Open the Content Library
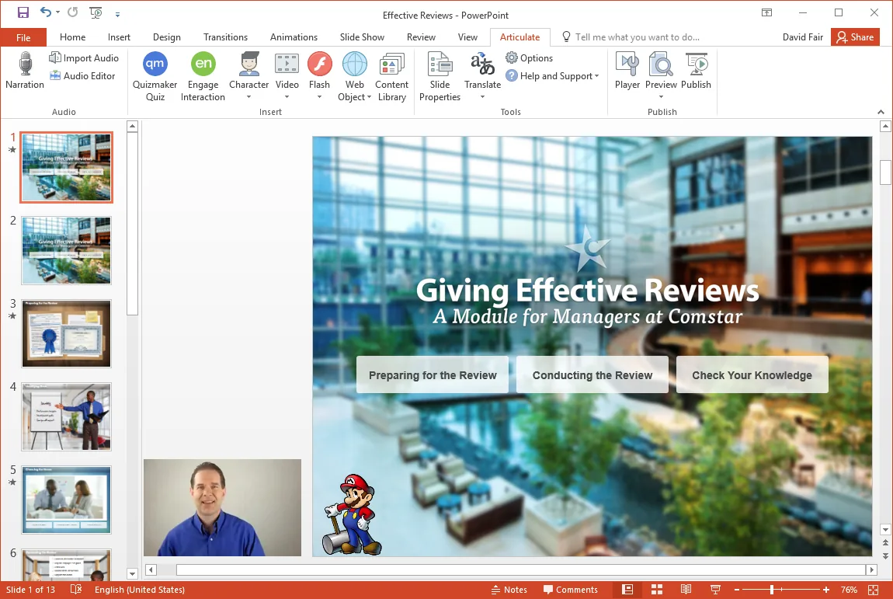This screenshot has height=599, width=893. 392,77
